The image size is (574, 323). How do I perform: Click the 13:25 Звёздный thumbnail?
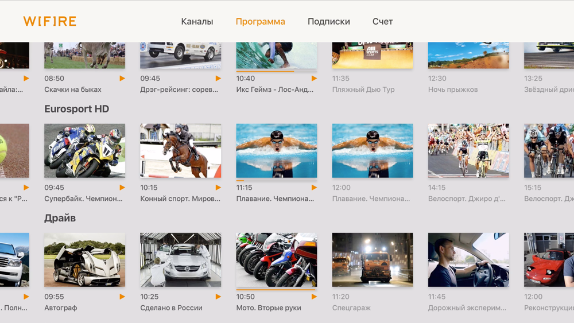point(549,55)
